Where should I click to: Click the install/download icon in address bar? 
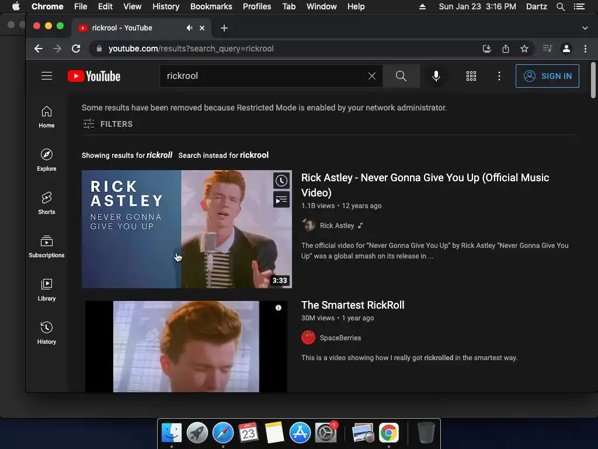pyautogui.click(x=486, y=49)
